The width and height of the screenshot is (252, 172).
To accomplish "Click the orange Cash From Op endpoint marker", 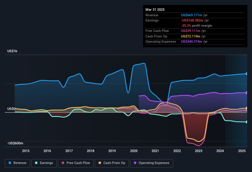I will pos(246,108).
